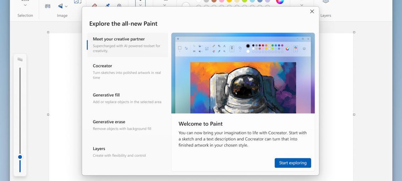Click the Layers label in ribbon
The height and width of the screenshot is (181, 402).
pyautogui.click(x=326, y=15)
